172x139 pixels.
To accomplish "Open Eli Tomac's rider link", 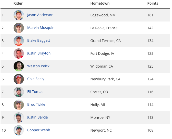I will pos(35,92).
